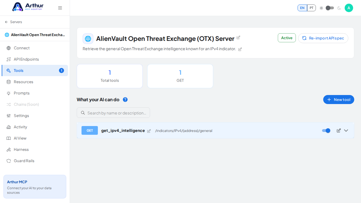Open the Guard Rails section
This screenshot has height=203, width=361.
[x=35, y=161]
